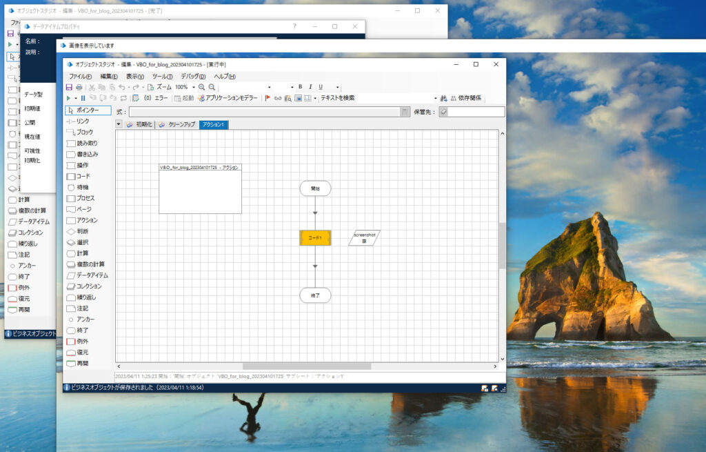706x452 pixels.
Task: Open the デバッグ menu
Action: click(193, 76)
